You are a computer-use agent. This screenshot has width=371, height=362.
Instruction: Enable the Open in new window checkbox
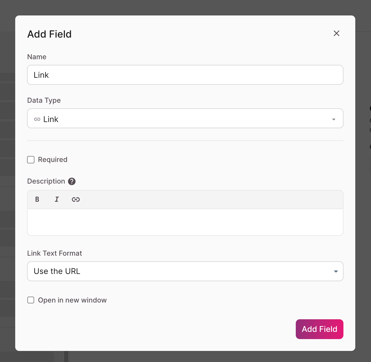click(31, 300)
